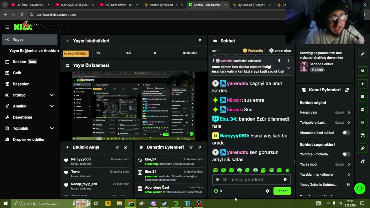Open File Explorer from the taskbar
Viewport: 370px width, 208px height.
click(x=119, y=203)
